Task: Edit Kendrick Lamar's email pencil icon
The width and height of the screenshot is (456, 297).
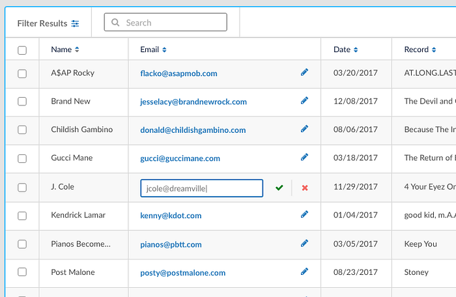Action: 304,214
